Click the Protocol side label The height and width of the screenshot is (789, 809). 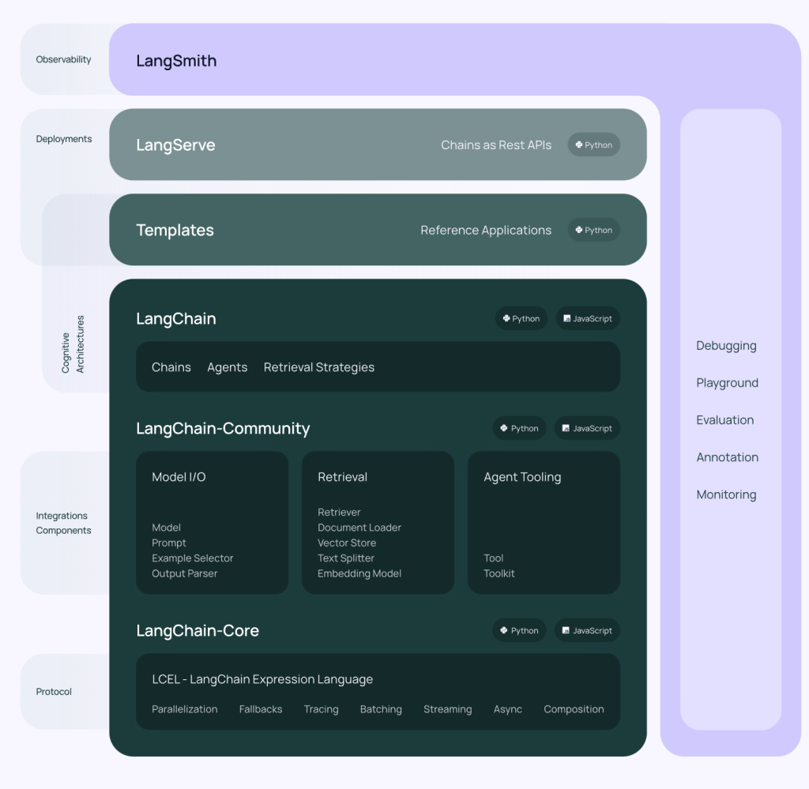(x=54, y=692)
